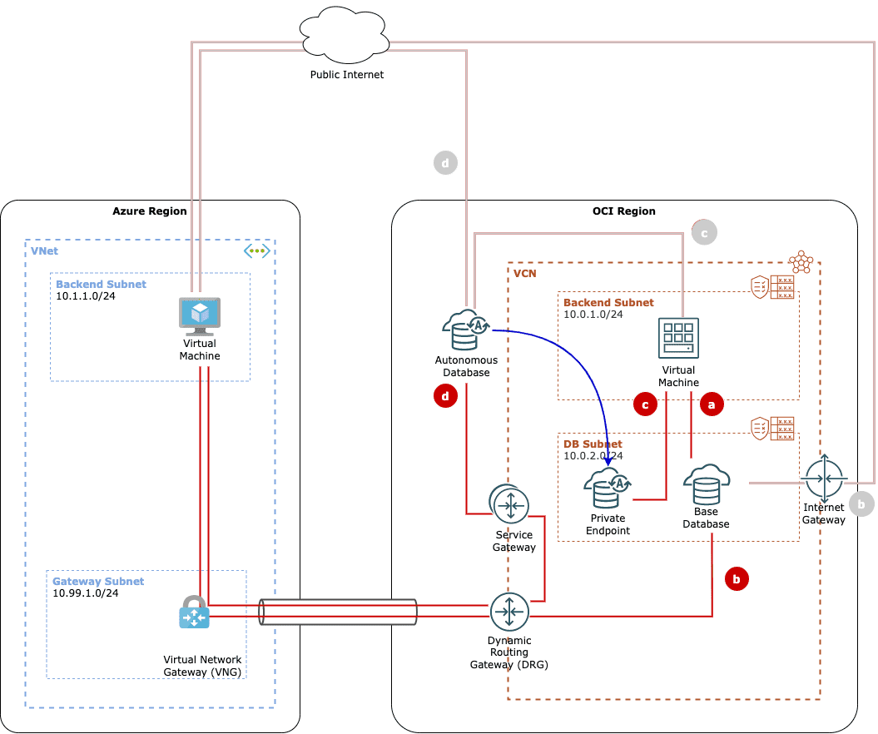The height and width of the screenshot is (734, 878).
Task: Click the Gateway Subnet label
Action: point(98,581)
